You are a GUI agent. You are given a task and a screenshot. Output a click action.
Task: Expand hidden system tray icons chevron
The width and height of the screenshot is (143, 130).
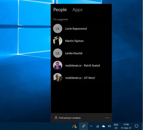91,126
